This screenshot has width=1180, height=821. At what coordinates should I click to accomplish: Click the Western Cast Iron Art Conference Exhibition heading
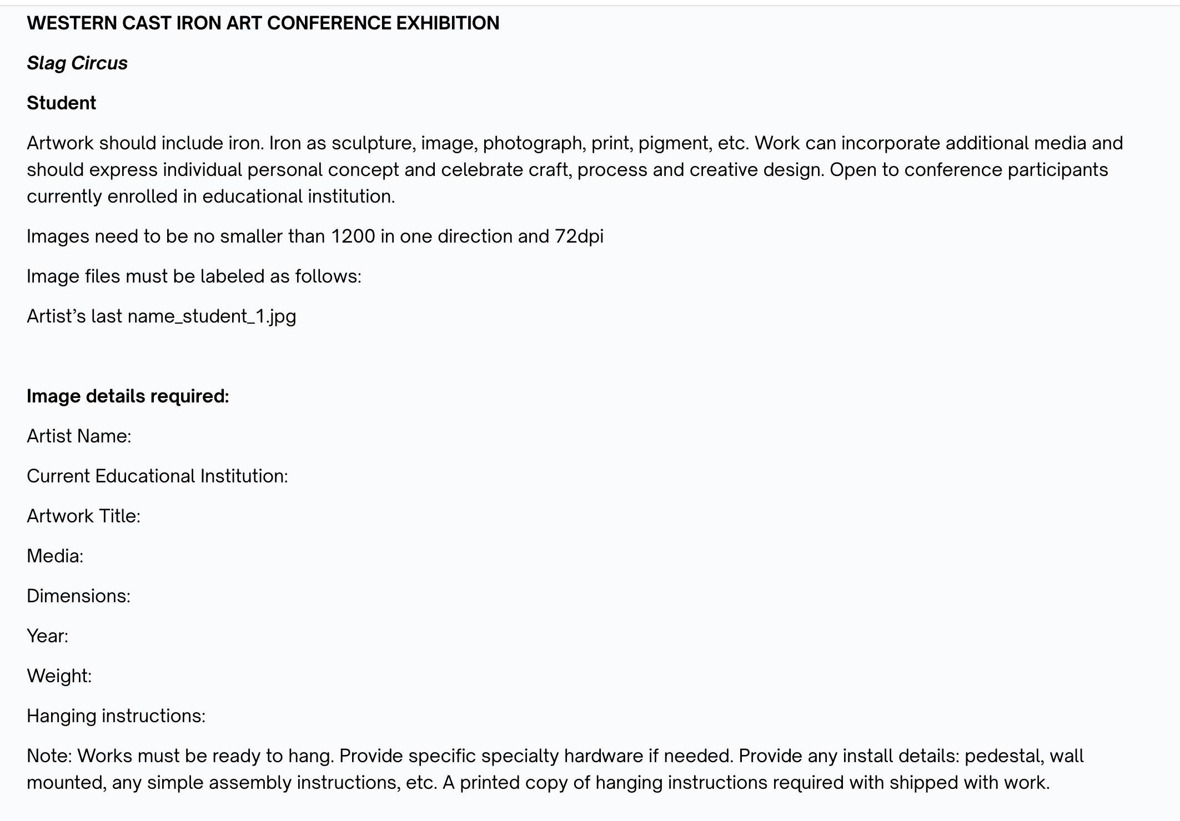click(263, 23)
